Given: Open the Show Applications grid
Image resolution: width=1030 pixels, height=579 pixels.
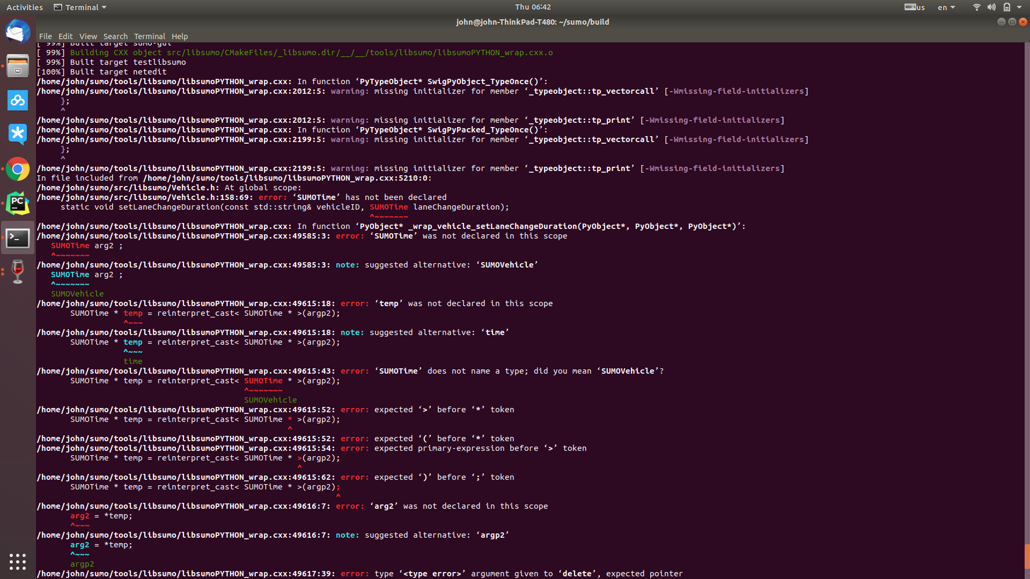Looking at the screenshot, I should pos(18,562).
